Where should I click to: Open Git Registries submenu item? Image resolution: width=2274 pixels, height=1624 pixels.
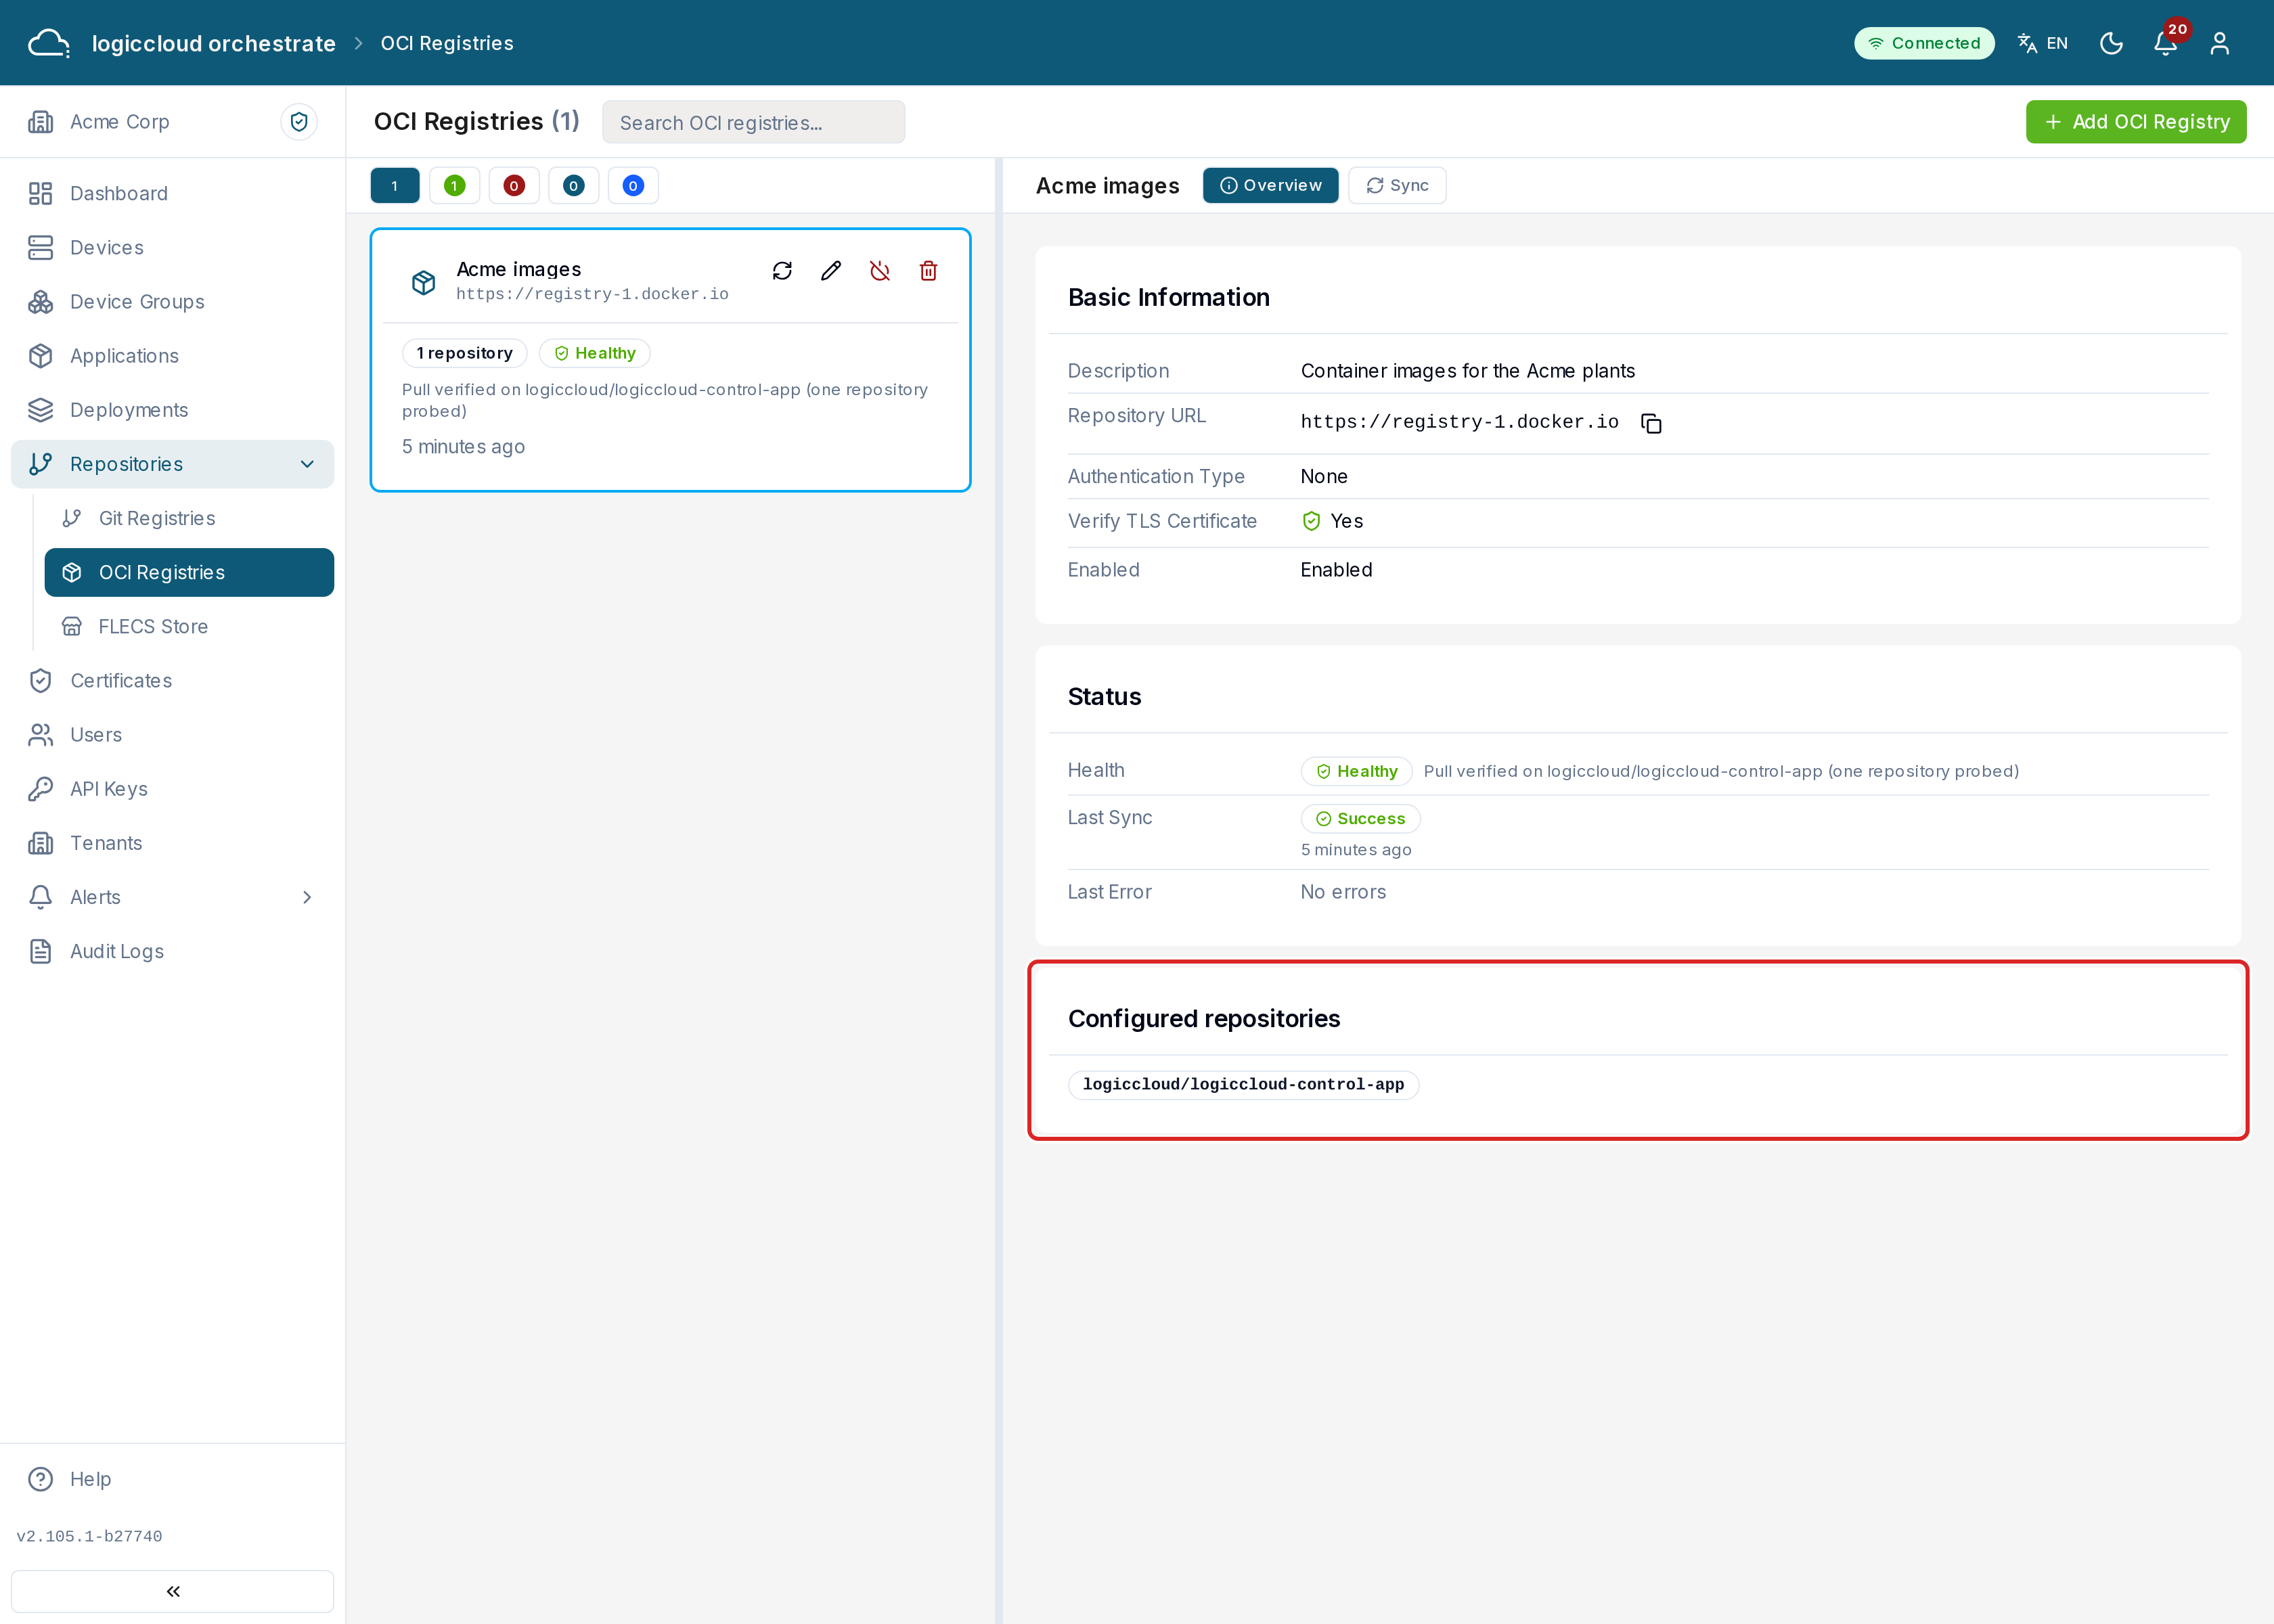click(189, 518)
